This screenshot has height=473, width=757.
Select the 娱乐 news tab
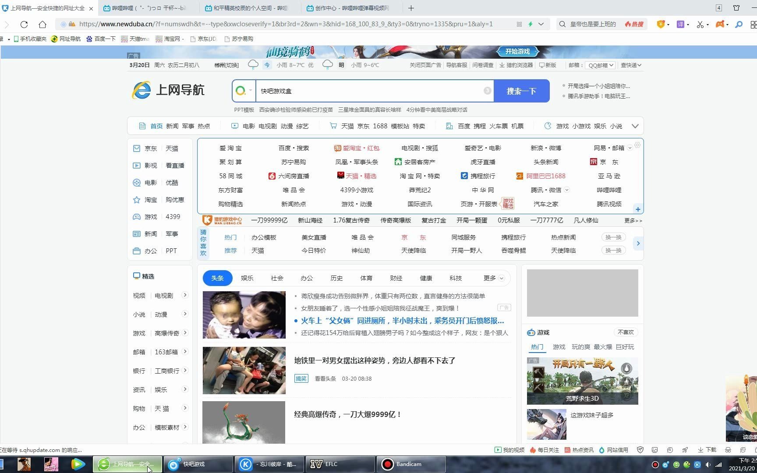[247, 278]
